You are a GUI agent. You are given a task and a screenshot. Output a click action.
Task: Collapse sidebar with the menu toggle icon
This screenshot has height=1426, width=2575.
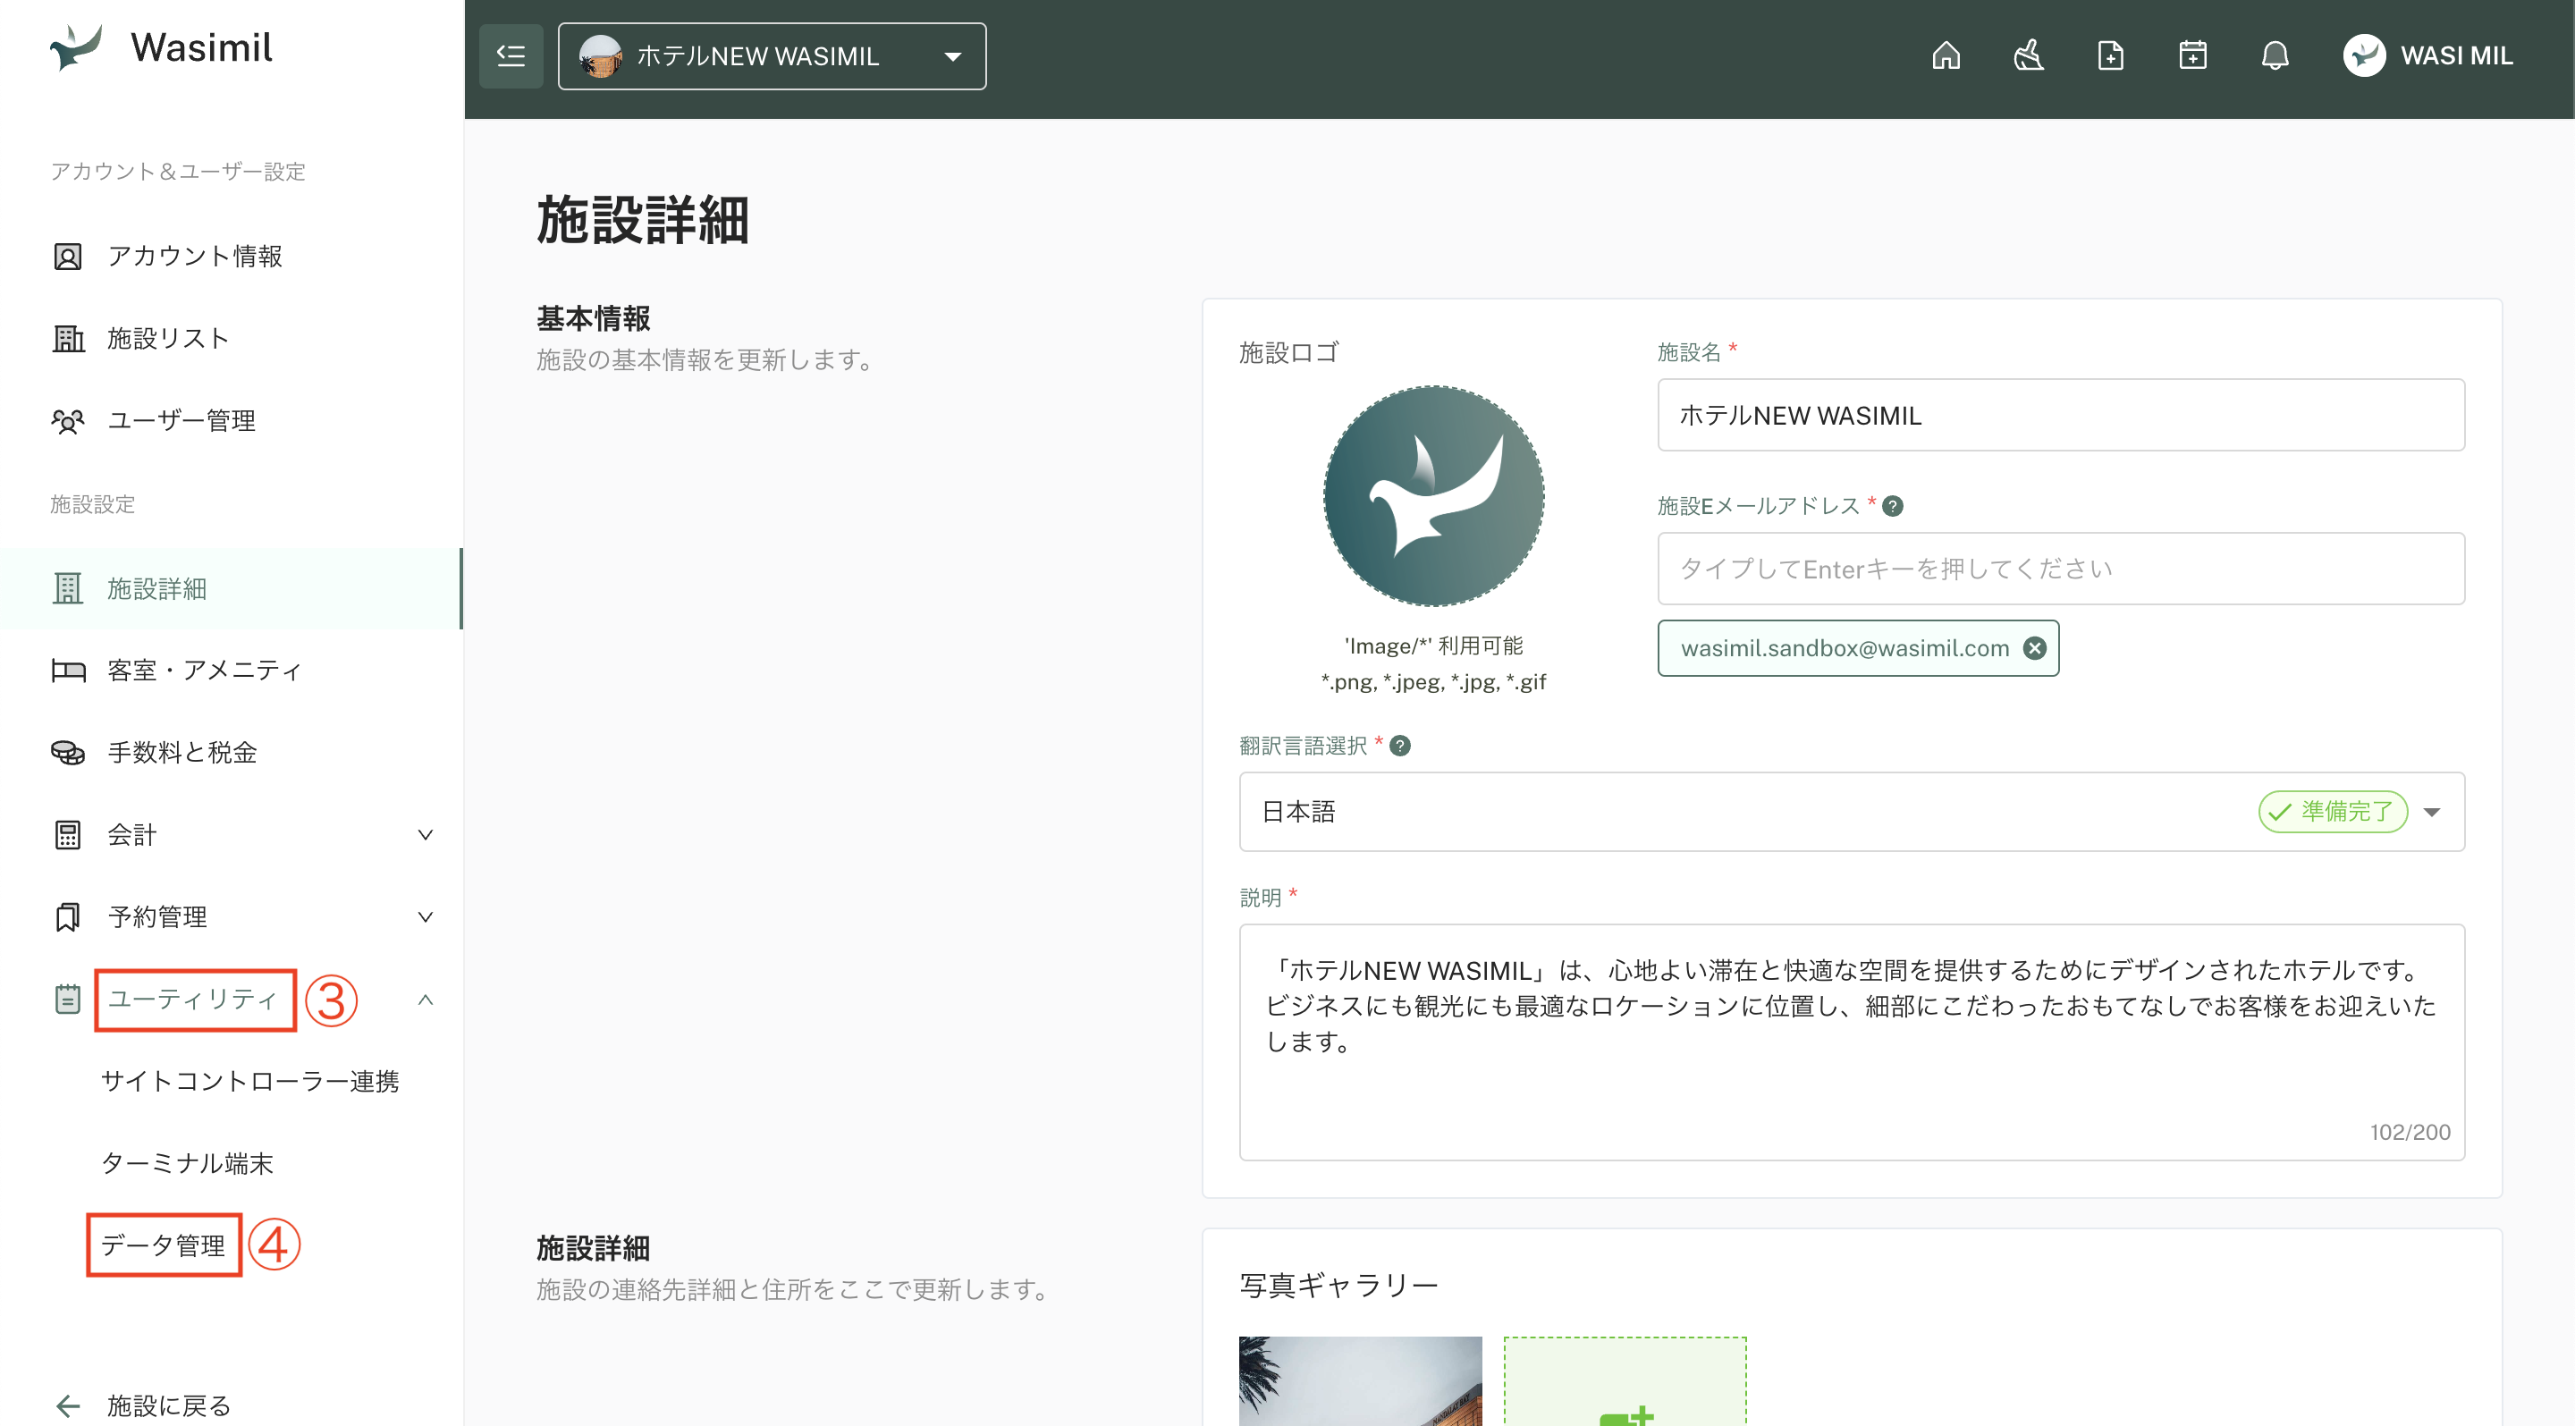coord(511,55)
